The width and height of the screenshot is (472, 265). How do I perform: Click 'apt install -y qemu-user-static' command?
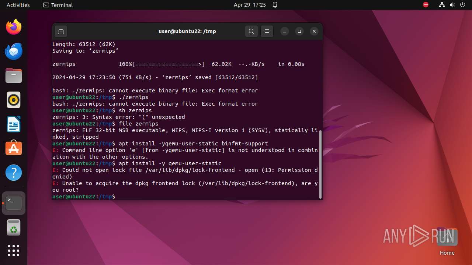(x=170, y=163)
